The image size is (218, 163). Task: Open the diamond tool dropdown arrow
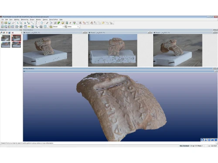(x=44, y=23)
